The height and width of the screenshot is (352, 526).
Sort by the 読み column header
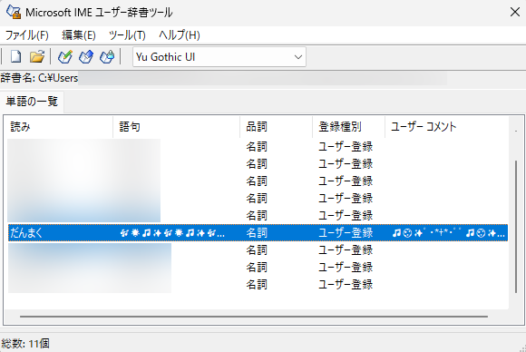(60, 127)
